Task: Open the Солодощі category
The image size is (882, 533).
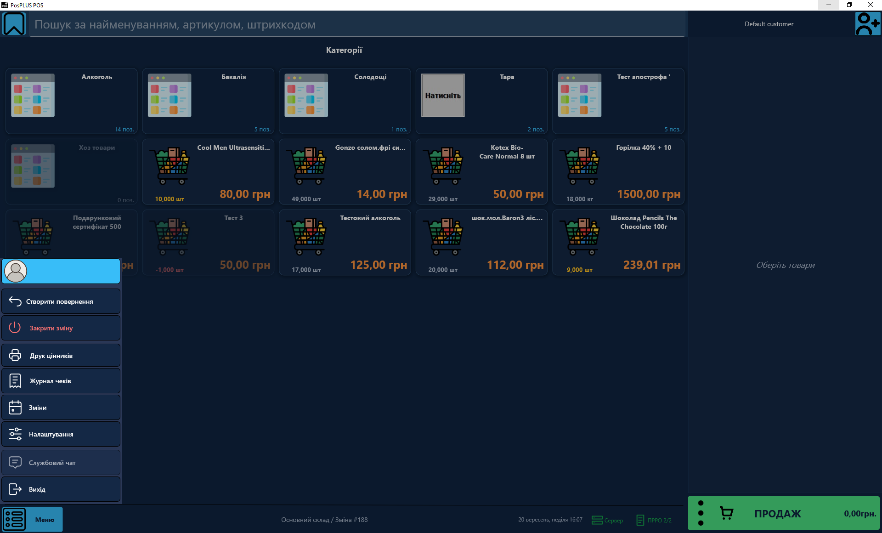Action: click(x=345, y=101)
